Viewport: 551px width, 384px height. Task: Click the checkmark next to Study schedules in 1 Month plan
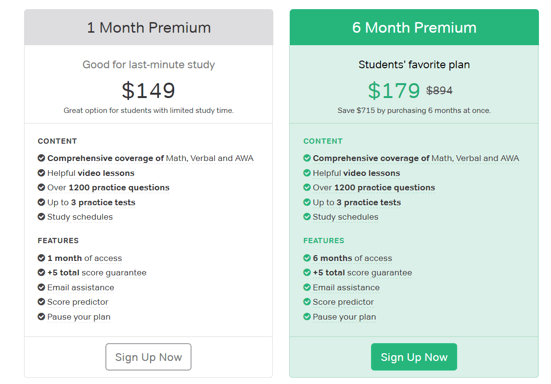pos(41,217)
